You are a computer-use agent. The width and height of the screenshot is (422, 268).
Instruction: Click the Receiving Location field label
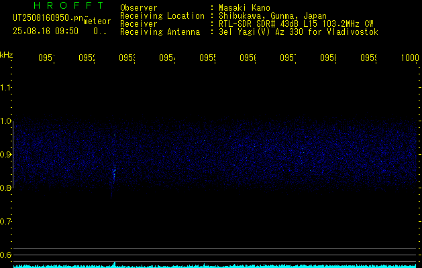click(x=162, y=16)
